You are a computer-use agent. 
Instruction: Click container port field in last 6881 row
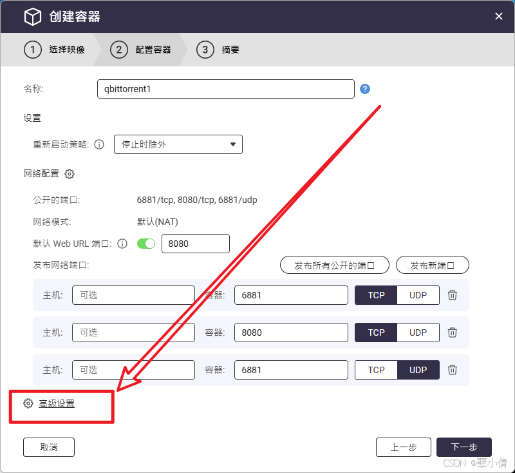tap(291, 370)
